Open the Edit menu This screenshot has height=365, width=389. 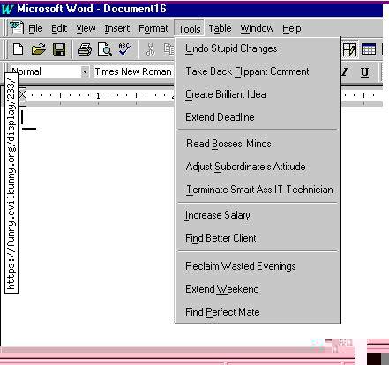(59, 28)
